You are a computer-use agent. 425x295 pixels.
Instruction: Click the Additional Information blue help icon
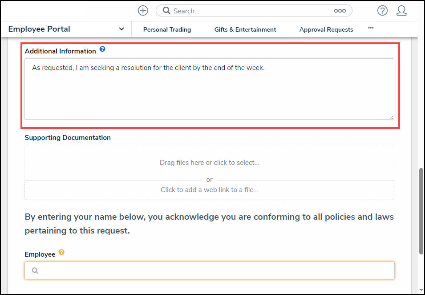102,49
